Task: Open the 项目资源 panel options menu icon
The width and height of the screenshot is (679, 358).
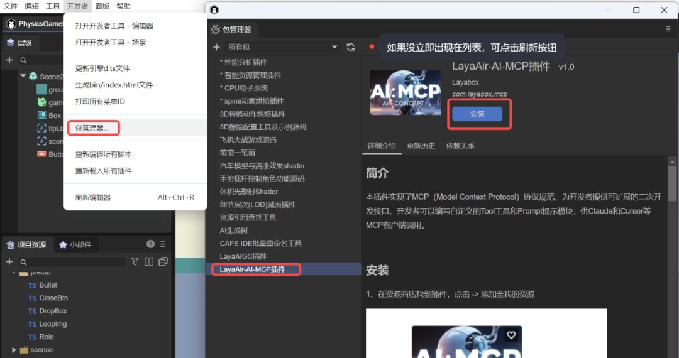Action: tap(163, 244)
